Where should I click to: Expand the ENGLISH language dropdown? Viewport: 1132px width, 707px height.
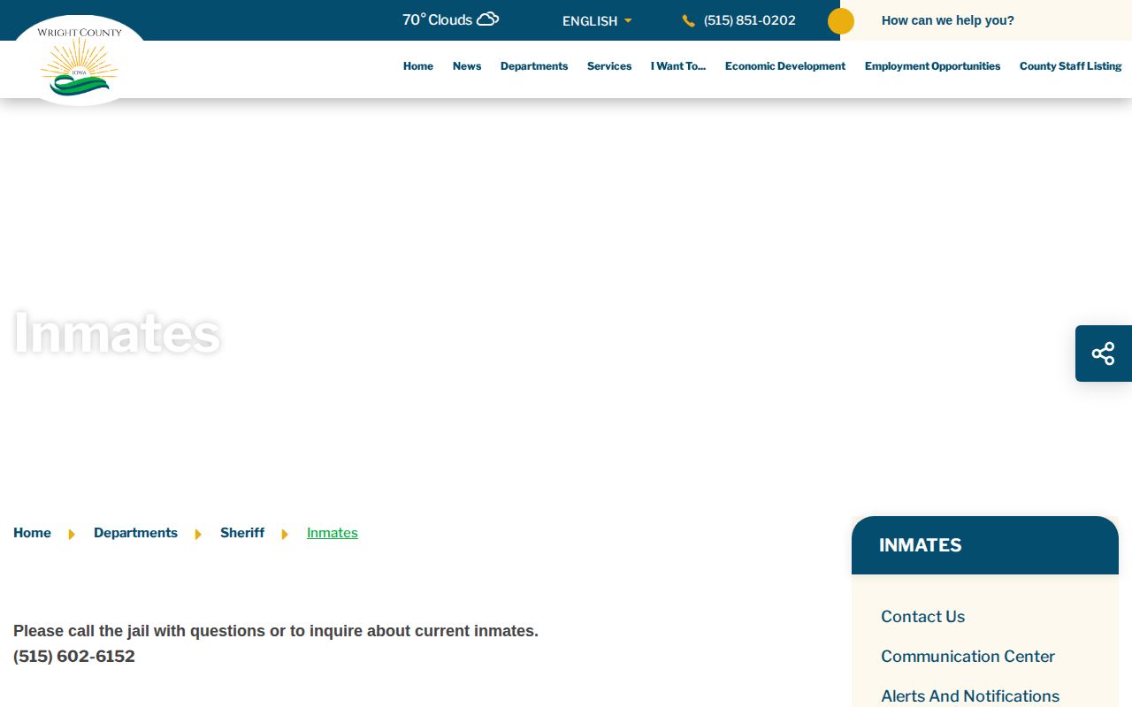(x=597, y=21)
